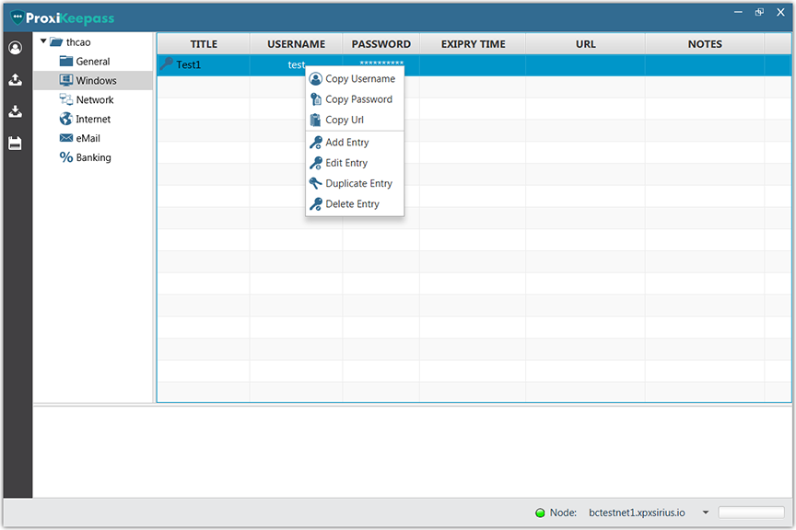Viewport: 796px width, 530px height.
Task: Collapse the thcao tree root
Action: click(43, 41)
